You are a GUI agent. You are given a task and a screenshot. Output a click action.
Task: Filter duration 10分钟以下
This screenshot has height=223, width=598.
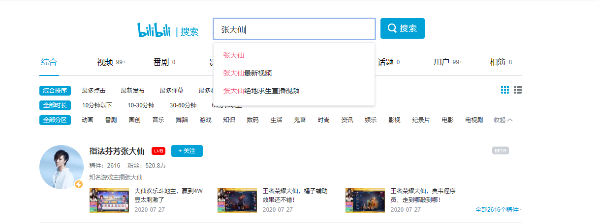[97, 105]
